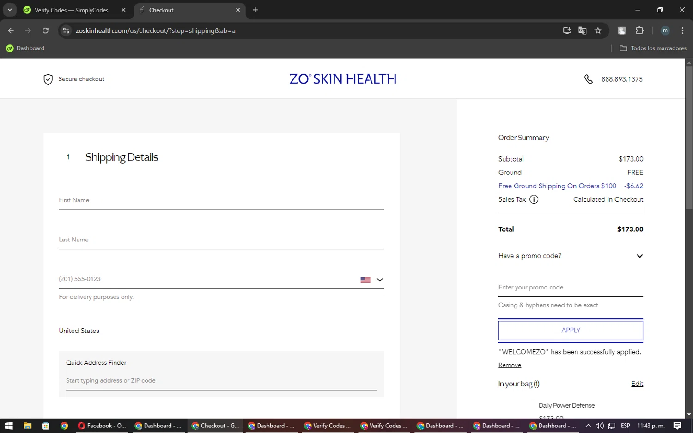The image size is (693, 433).
Task: Click the Total amount $173.00
Action: [630, 229]
